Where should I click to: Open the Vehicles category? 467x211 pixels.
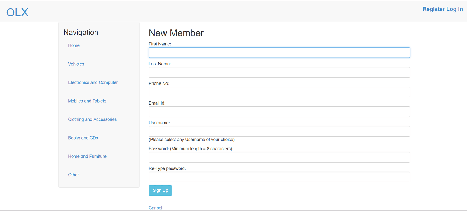click(x=76, y=64)
